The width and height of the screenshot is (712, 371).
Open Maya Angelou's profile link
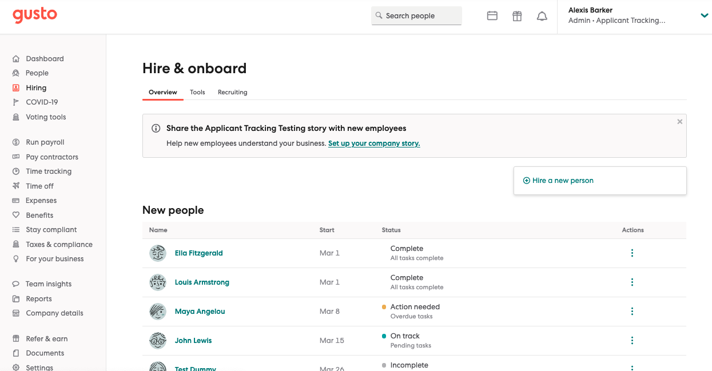pyautogui.click(x=200, y=312)
